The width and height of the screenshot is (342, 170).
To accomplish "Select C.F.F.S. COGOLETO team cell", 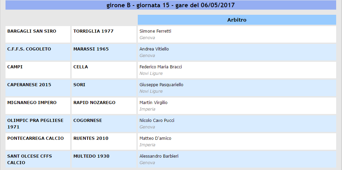I will pos(38,52).
